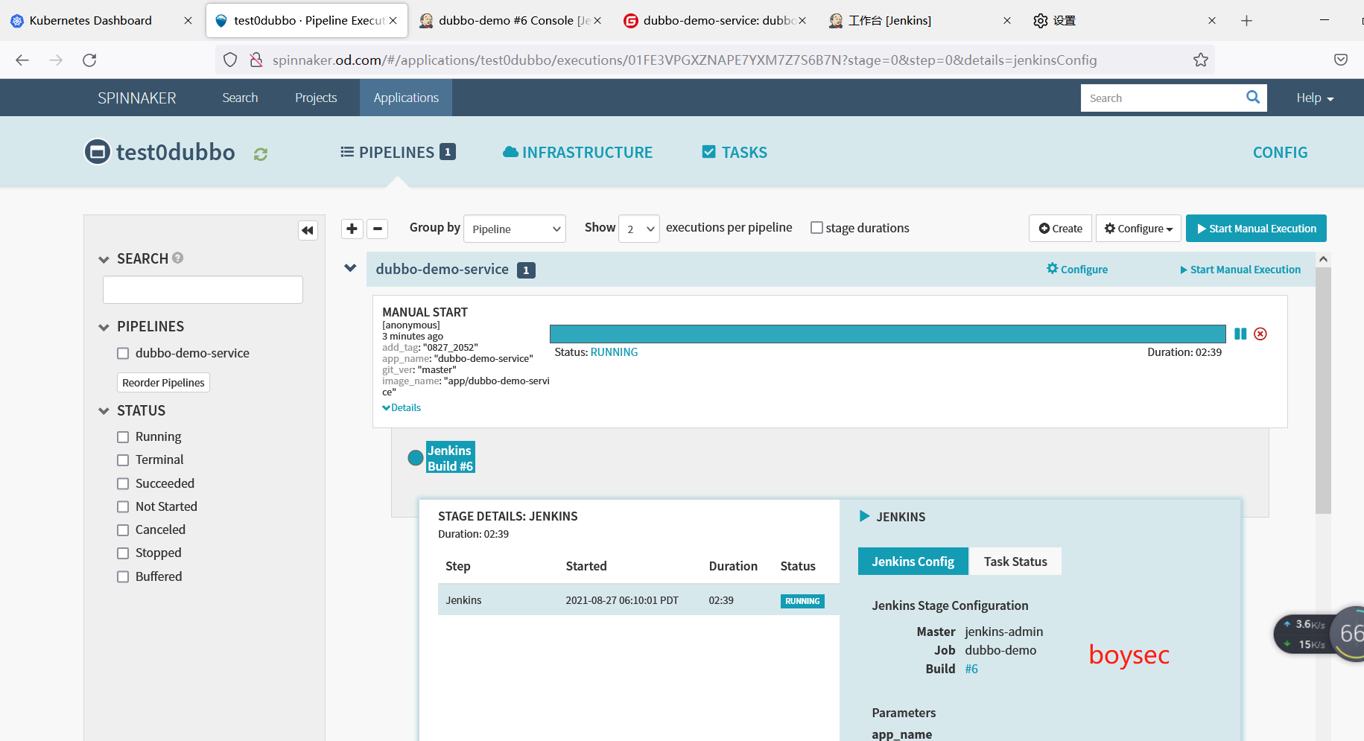Select the Jenkins Config tab
Screen dimensions: 1364x741
tap(913, 562)
